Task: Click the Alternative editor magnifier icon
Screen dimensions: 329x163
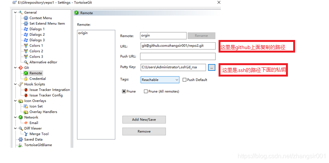Action: [x=26, y=62]
